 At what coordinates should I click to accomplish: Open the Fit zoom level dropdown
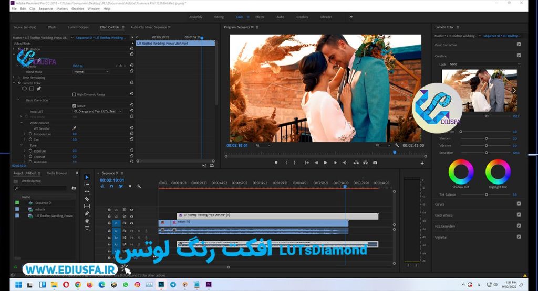tap(263, 146)
